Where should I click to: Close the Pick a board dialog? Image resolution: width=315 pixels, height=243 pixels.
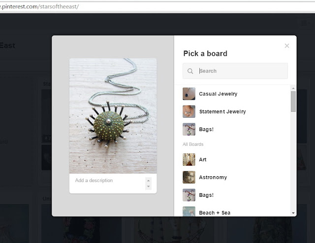tap(287, 46)
